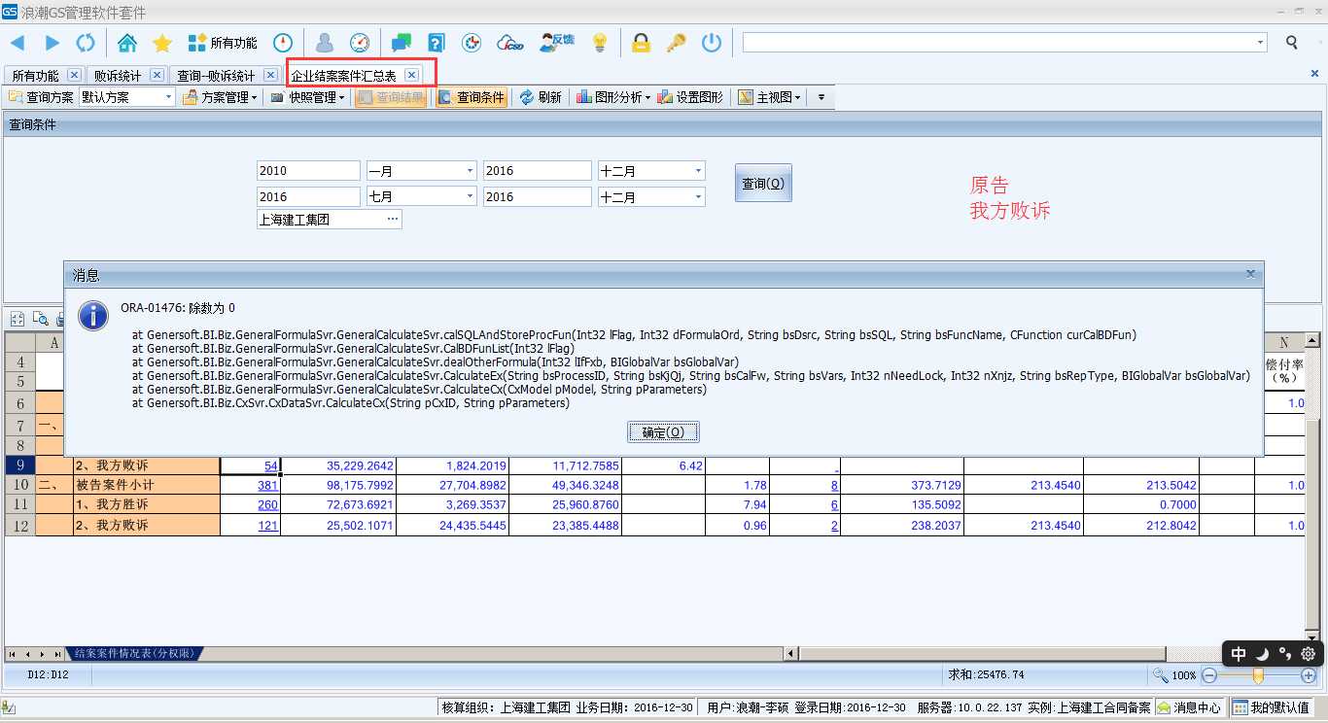Click the print preview icon above grid
The image size is (1328, 723).
(x=41, y=318)
